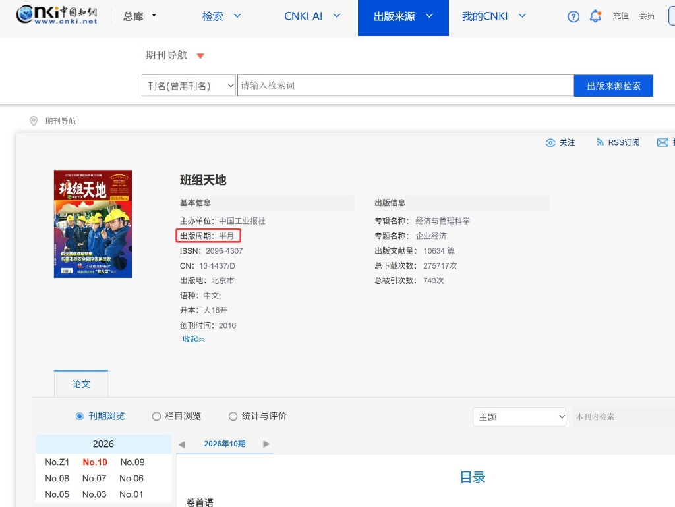Click 出版周期 半月 text
The image size is (675, 507).
click(x=207, y=236)
